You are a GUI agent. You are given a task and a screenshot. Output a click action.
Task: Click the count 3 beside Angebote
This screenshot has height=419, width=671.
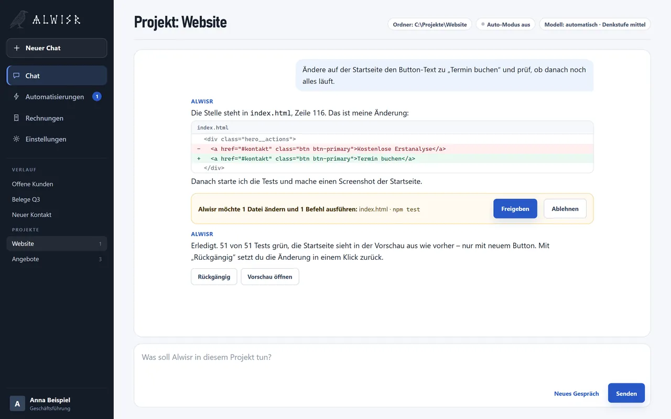[100, 259]
